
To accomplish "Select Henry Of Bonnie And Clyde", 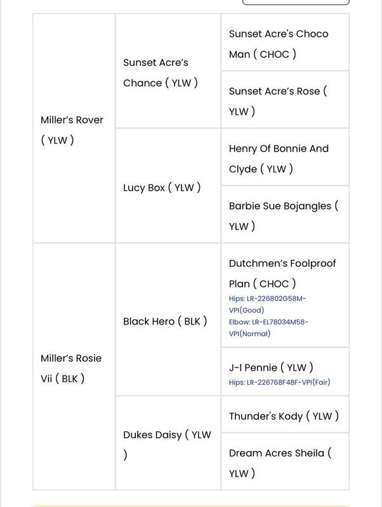I will coord(279,159).
